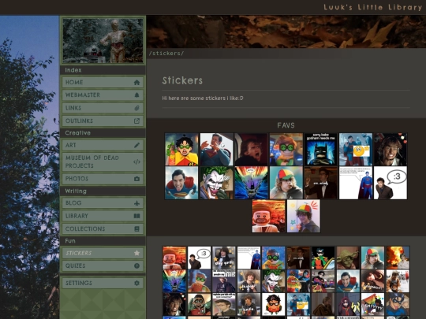Viewport: 426px width, 319px height.
Task: Click the question mark icon on Quizes
Action: pyautogui.click(x=136, y=266)
